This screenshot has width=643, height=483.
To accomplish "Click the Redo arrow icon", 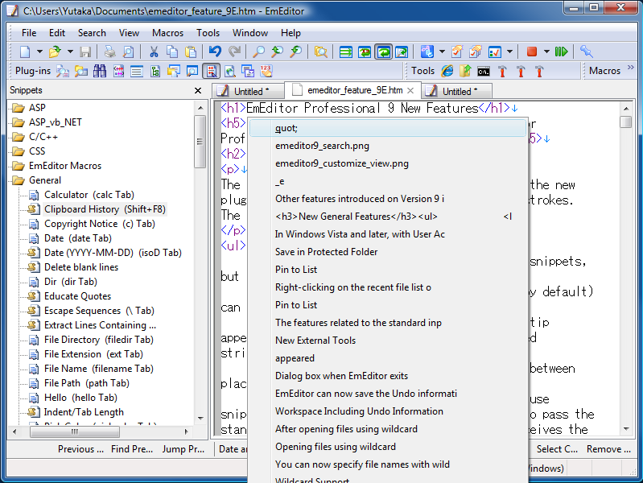I will 234,52.
